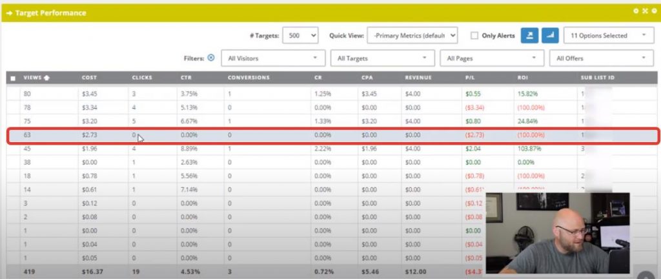Click the 2.22% CR cell
This screenshot has height=279, width=661.
click(x=323, y=149)
